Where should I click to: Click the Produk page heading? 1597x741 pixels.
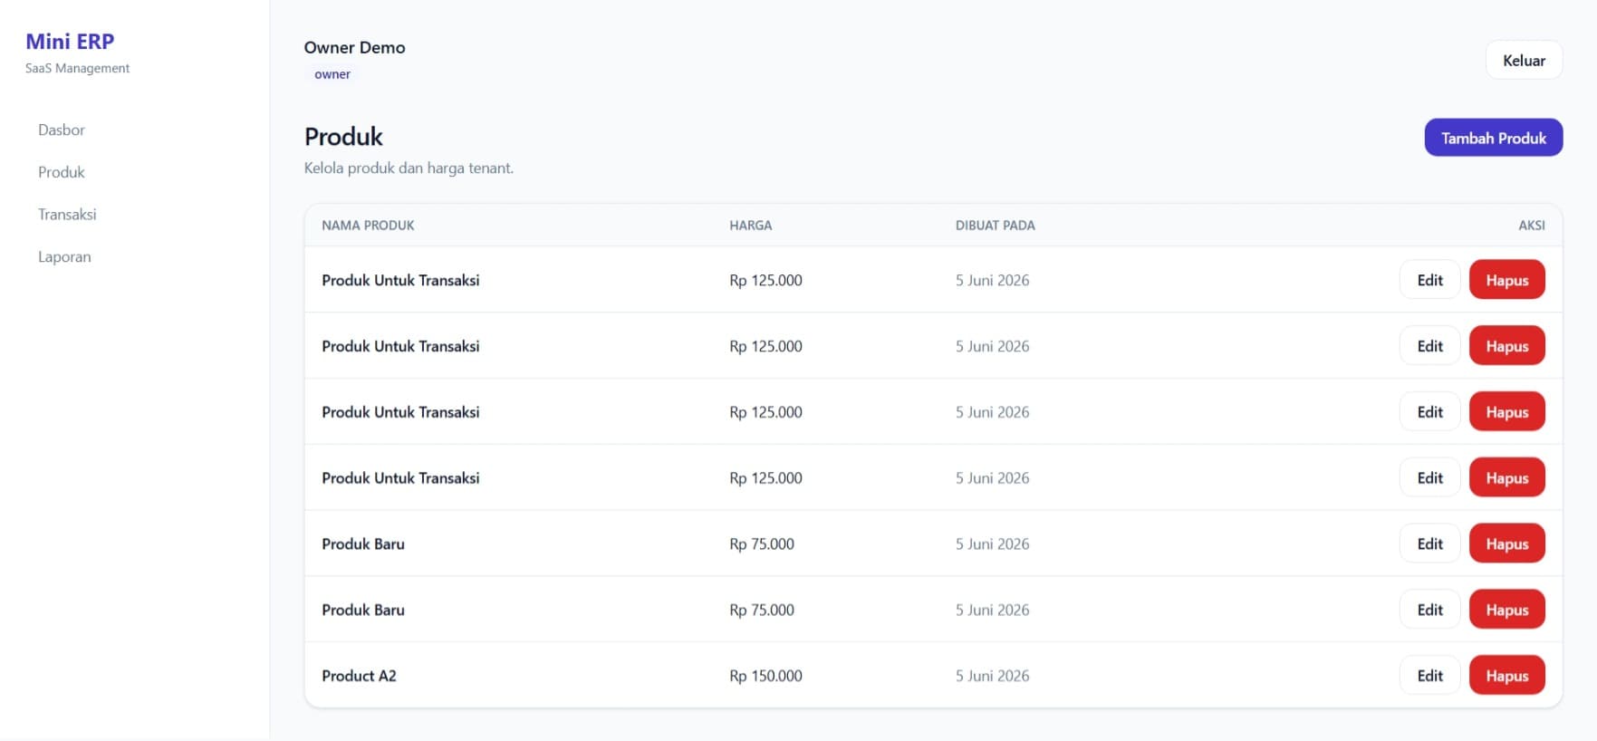(x=343, y=137)
